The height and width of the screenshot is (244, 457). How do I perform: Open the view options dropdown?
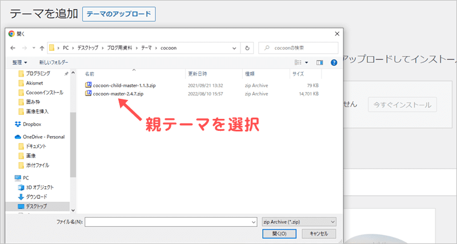point(307,62)
